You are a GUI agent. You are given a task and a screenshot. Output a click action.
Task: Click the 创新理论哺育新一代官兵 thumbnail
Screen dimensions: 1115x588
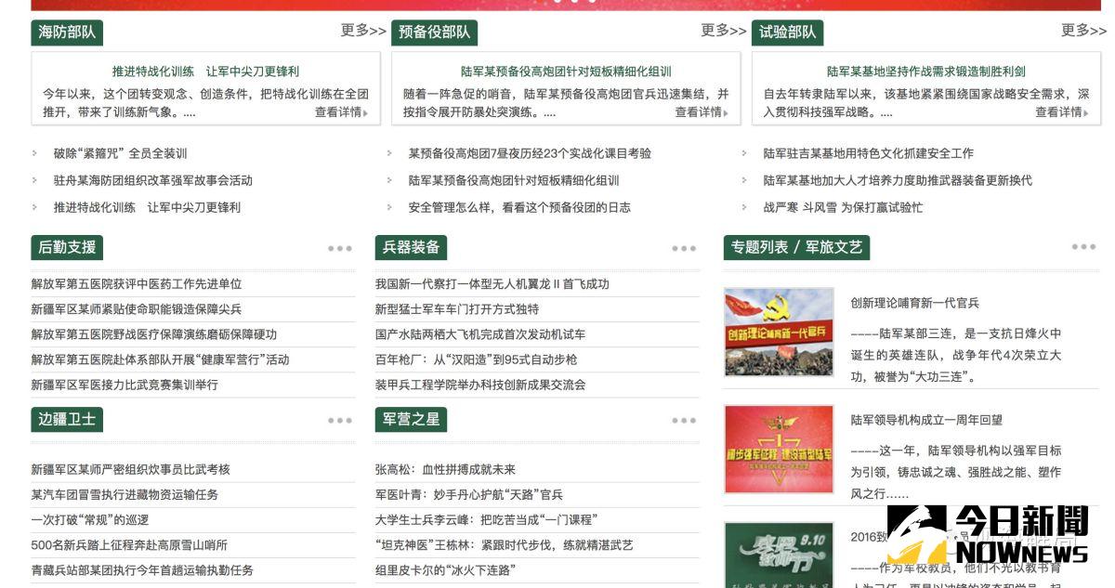click(779, 330)
